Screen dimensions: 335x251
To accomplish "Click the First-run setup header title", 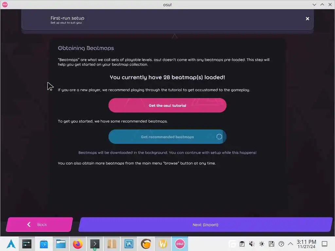I will coord(67,18).
